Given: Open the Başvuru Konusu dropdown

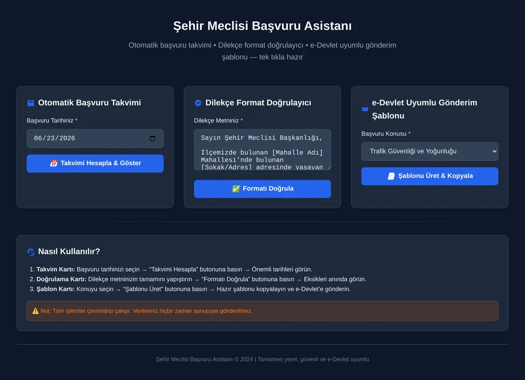Looking at the screenshot, I should click(430, 151).
